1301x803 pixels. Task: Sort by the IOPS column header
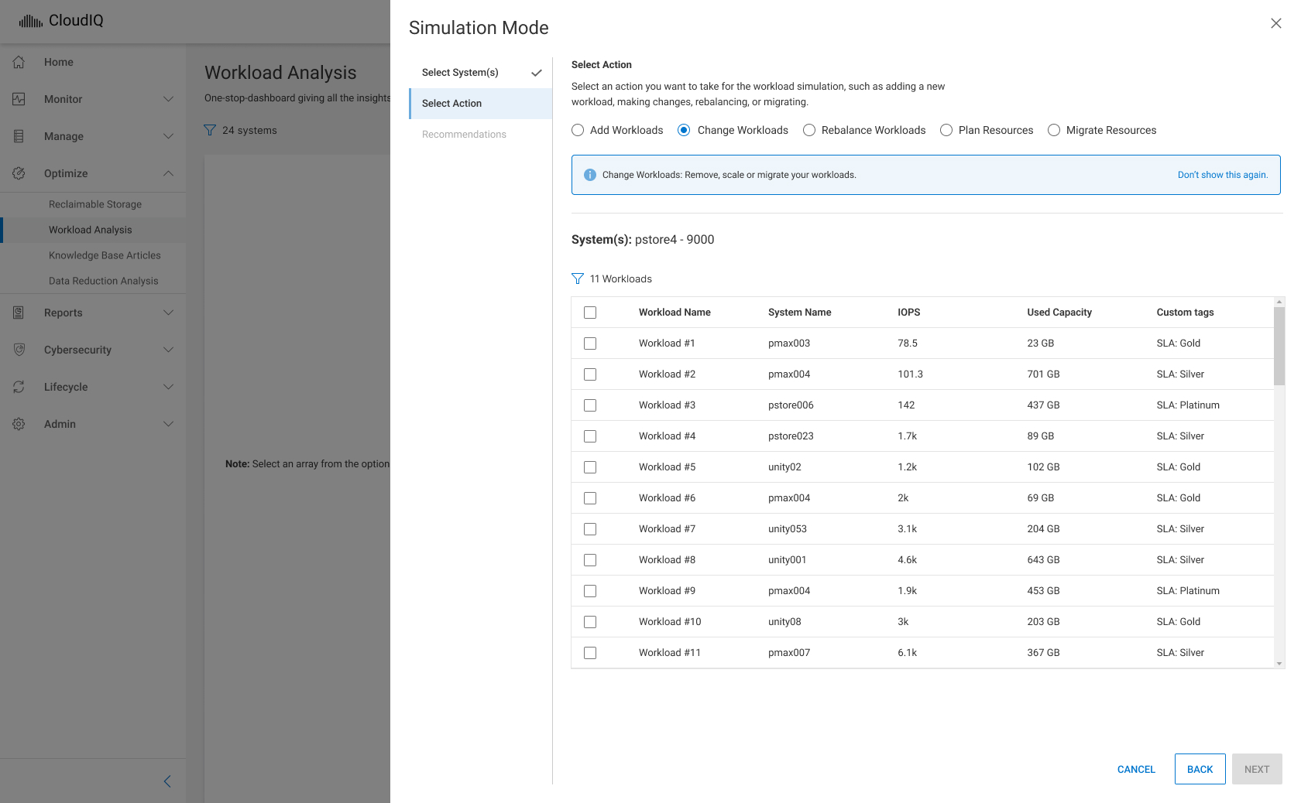pos(908,313)
